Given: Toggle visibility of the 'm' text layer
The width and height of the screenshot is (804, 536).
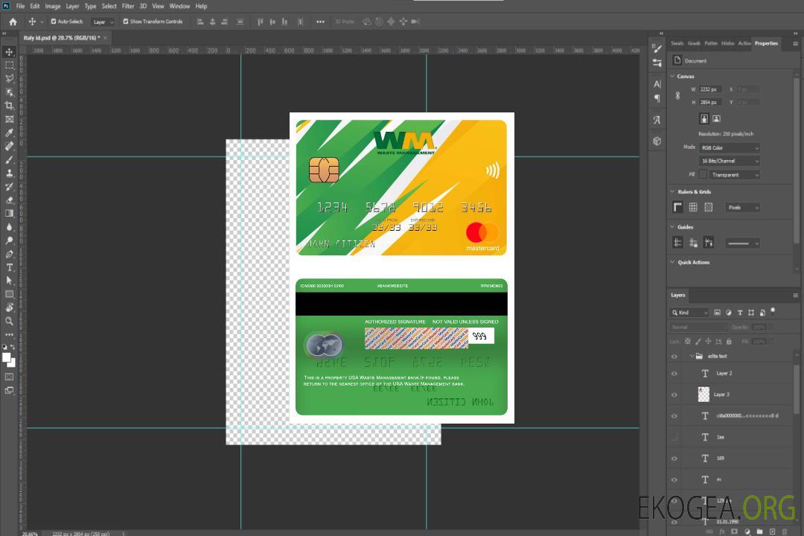Looking at the screenshot, I should 674,479.
